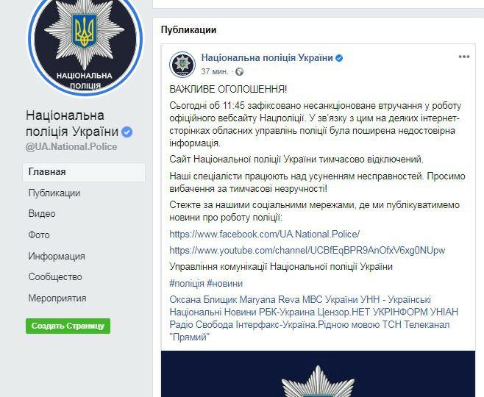Select Фото in the sidebar menu
This screenshot has width=484, height=397.
pos(39,235)
